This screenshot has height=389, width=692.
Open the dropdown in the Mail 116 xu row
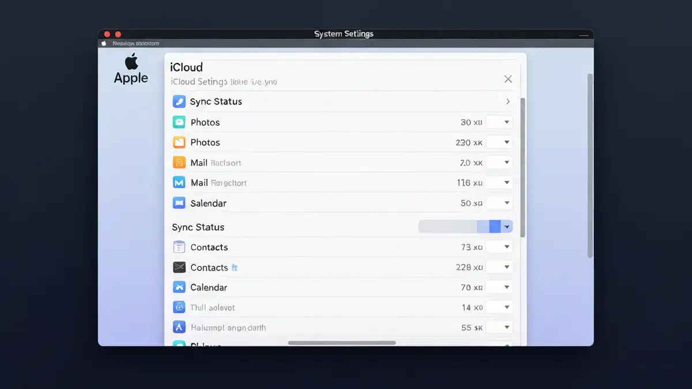(499, 183)
